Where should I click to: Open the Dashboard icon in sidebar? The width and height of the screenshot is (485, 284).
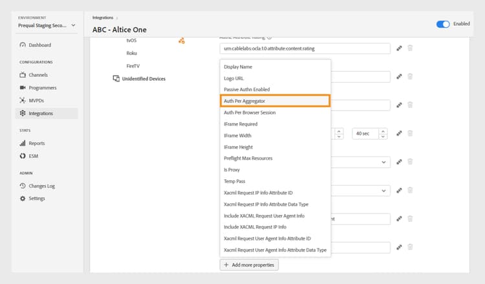23,45
